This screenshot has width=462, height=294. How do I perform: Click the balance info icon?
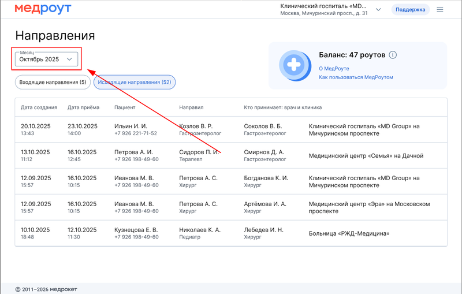393,55
